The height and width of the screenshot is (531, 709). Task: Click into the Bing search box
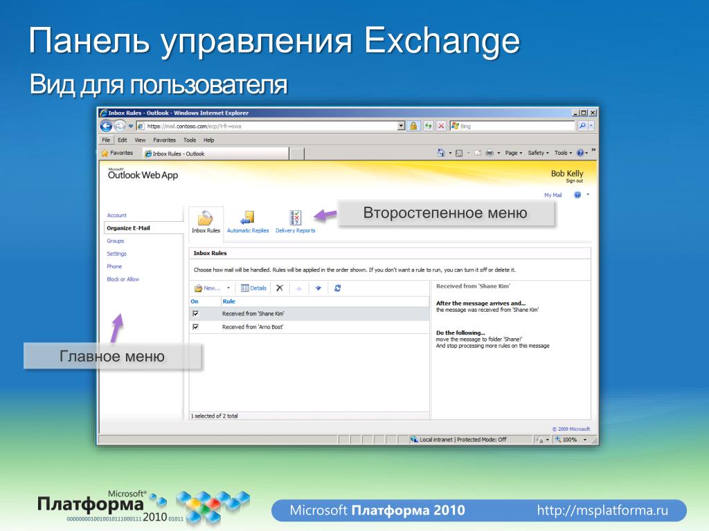pyautogui.click(x=512, y=127)
